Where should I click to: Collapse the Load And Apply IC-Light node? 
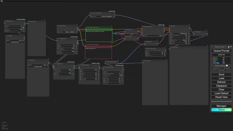(90, 13)
